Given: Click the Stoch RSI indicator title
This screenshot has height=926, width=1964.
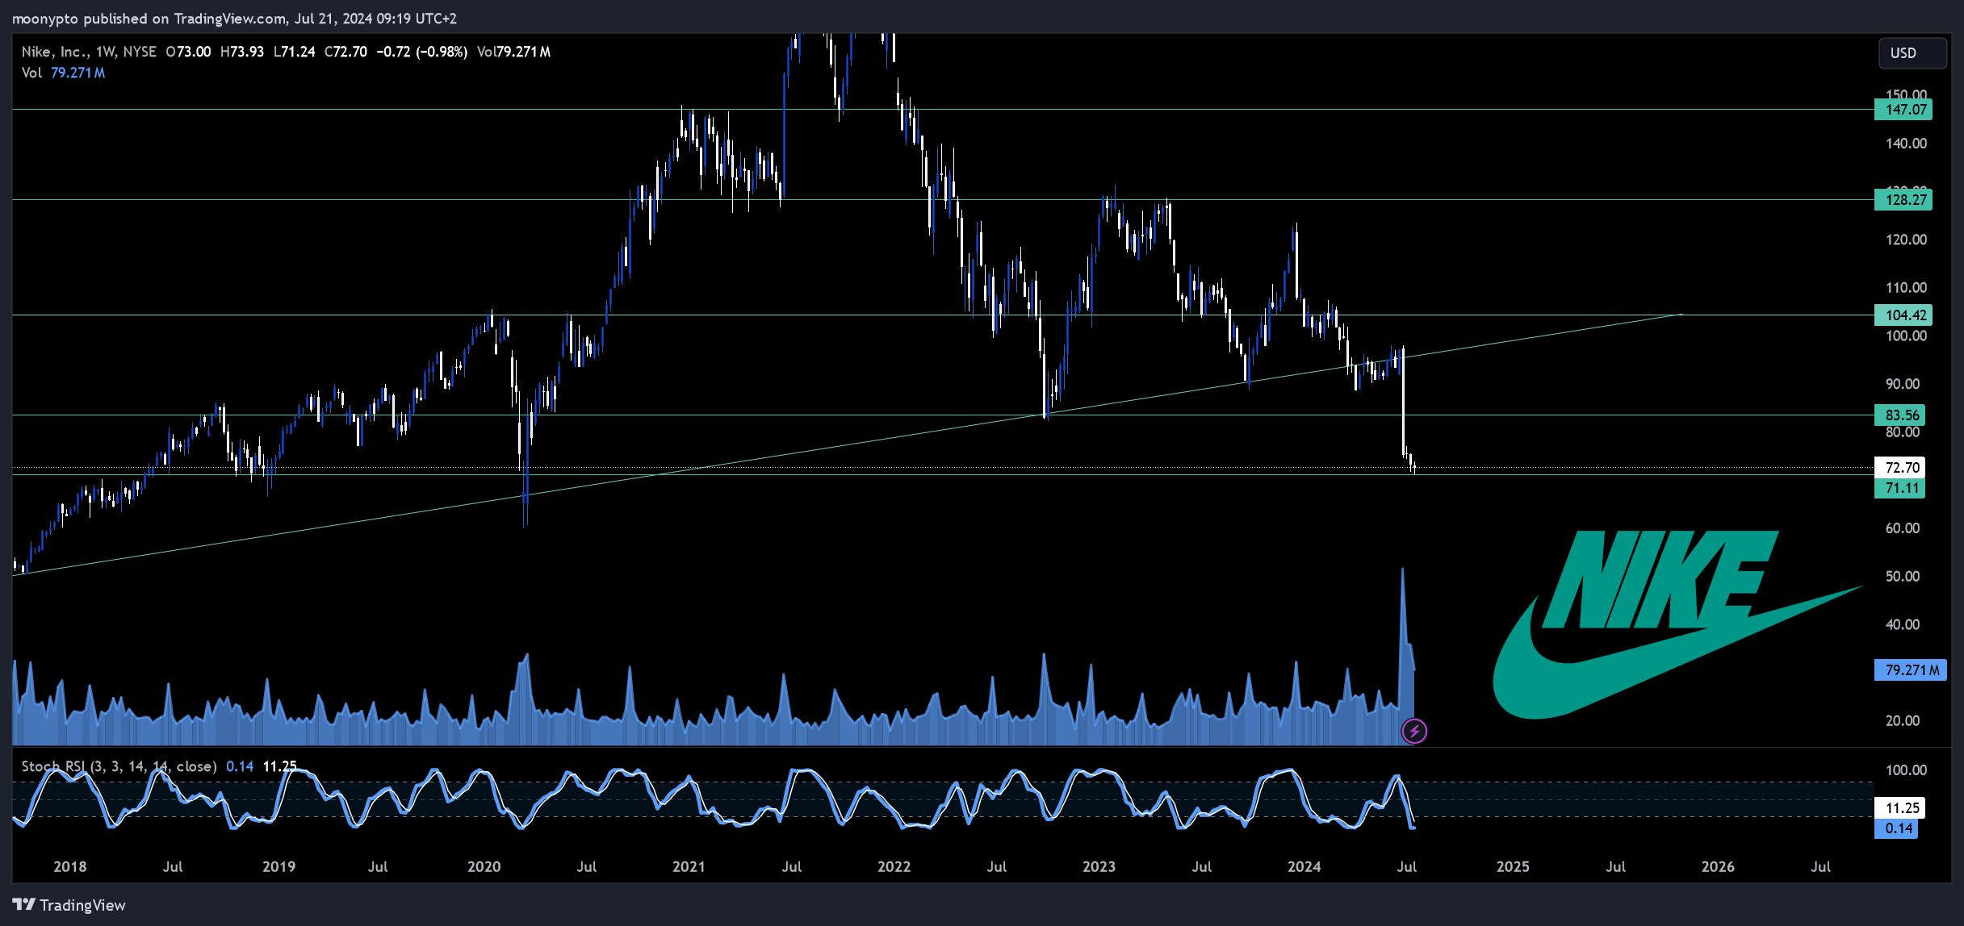Looking at the screenshot, I should click(119, 766).
